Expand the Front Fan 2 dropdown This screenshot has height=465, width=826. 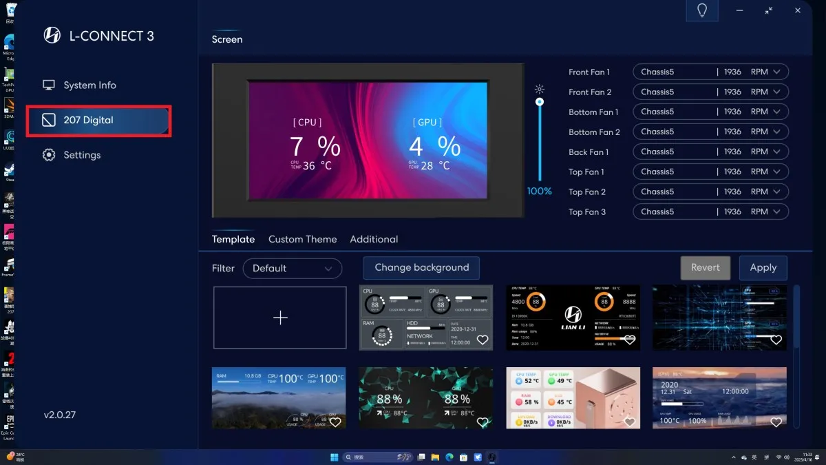[710, 92]
